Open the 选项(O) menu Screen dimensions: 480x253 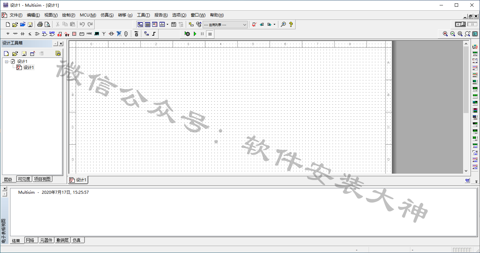tap(179, 15)
